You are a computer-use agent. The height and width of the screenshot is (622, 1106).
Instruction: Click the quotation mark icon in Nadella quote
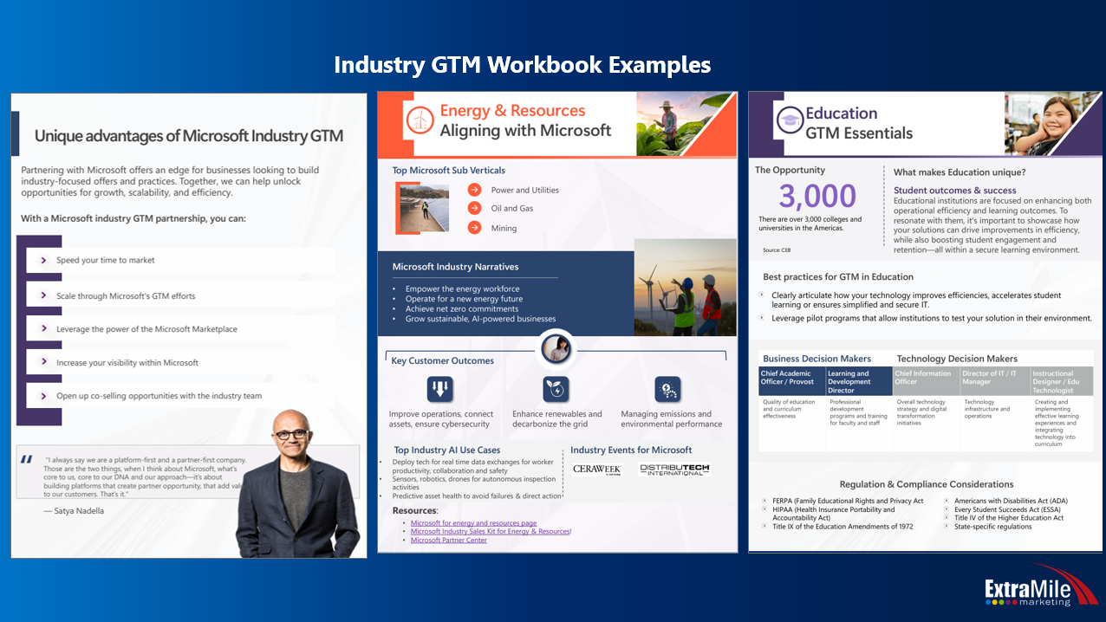pyautogui.click(x=28, y=460)
